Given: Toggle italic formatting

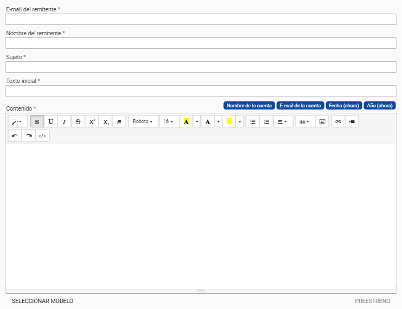Looking at the screenshot, I should [x=64, y=121].
